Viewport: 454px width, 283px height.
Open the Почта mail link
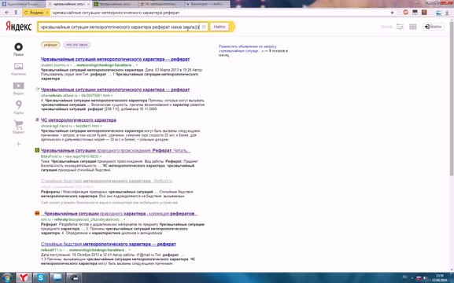[x=386, y=27]
